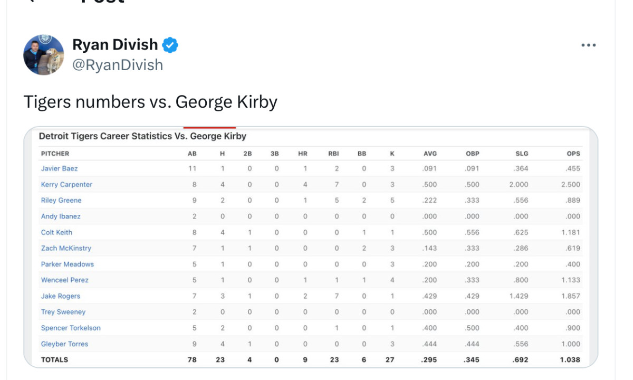Click Ryan Divish's profile avatar photo

click(x=44, y=55)
